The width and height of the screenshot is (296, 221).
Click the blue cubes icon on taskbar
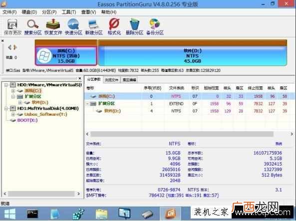tap(78, 214)
